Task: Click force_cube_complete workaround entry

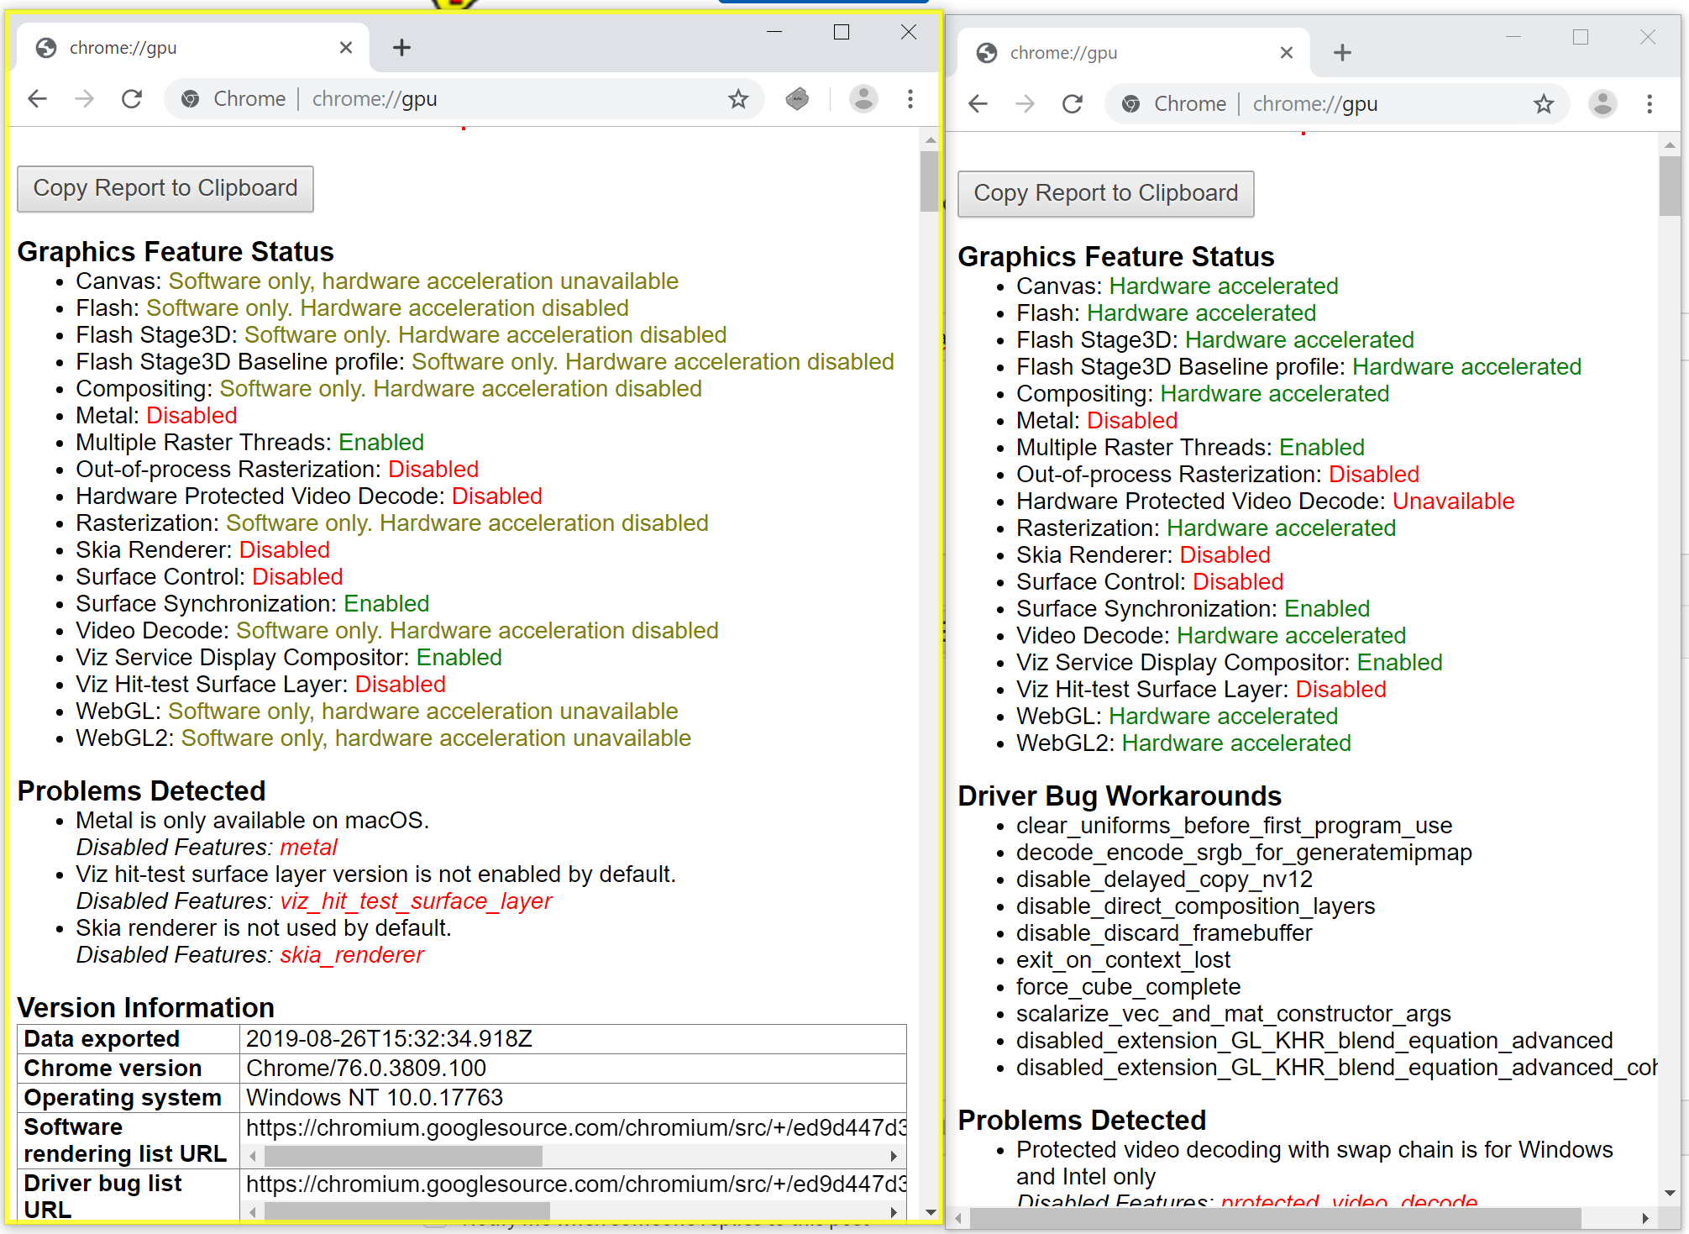Action: pyautogui.click(x=1128, y=987)
